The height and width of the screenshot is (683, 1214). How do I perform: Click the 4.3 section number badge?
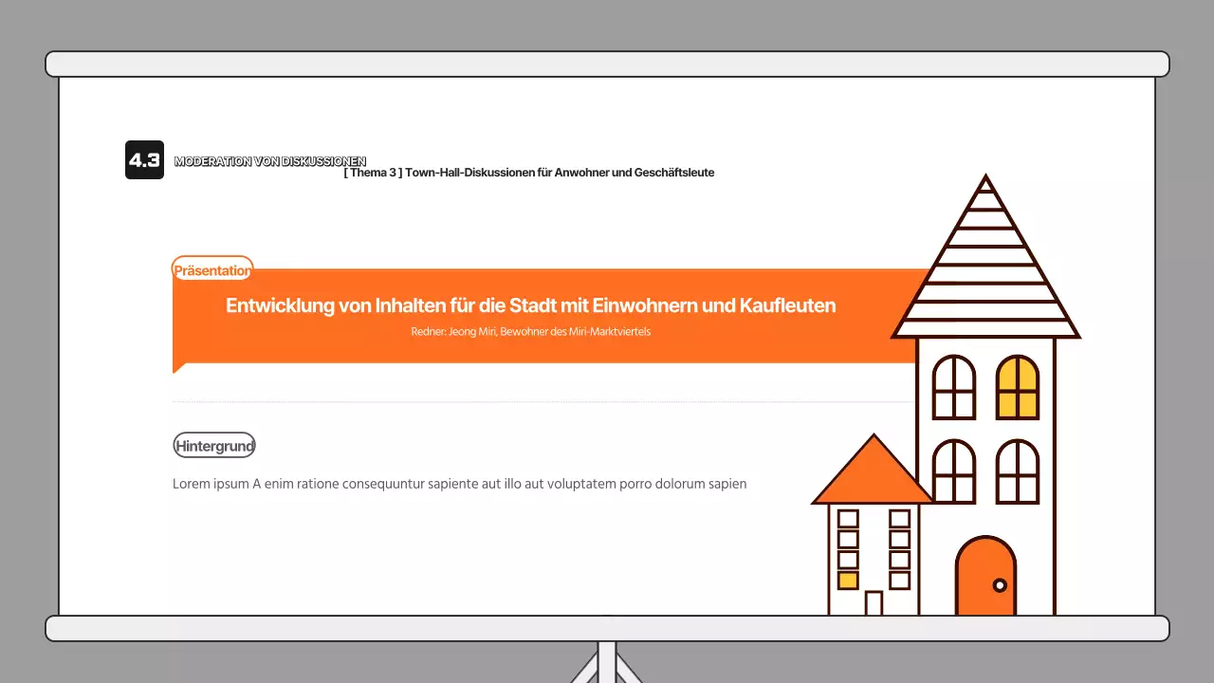click(144, 160)
